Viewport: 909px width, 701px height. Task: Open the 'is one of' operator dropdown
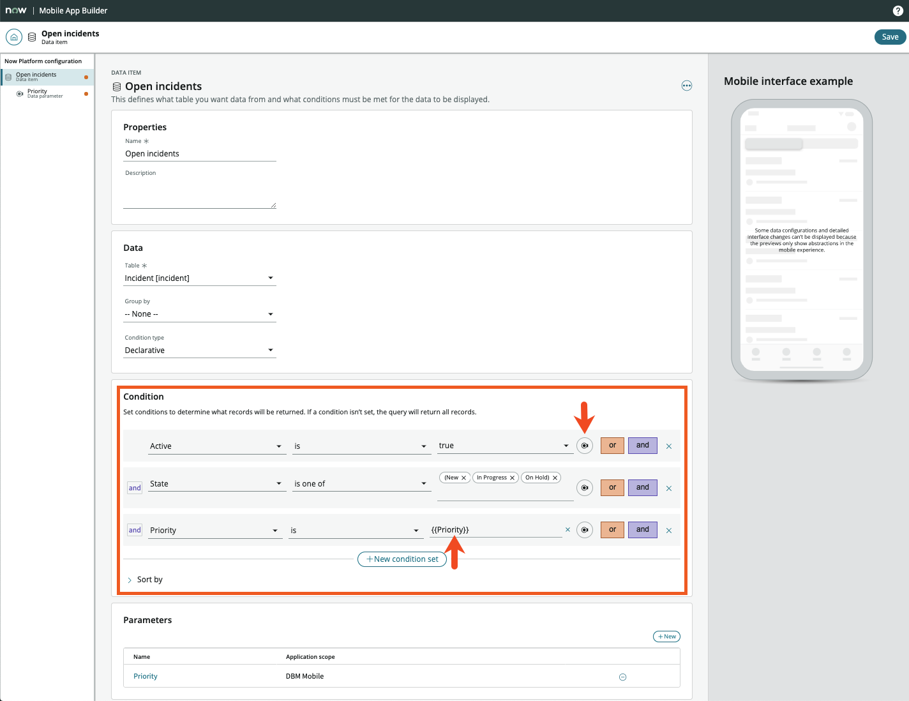click(361, 484)
